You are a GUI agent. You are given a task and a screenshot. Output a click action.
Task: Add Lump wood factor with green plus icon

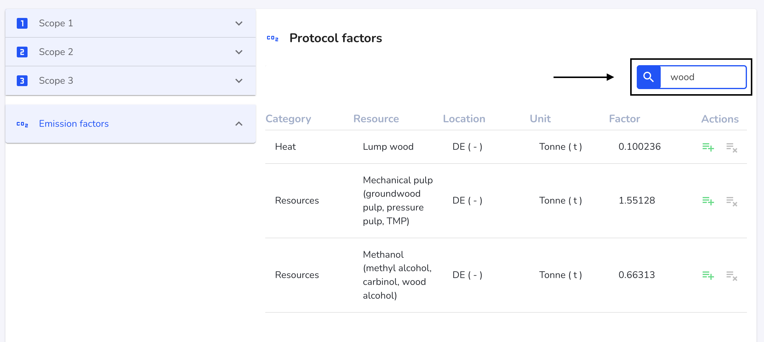708,147
